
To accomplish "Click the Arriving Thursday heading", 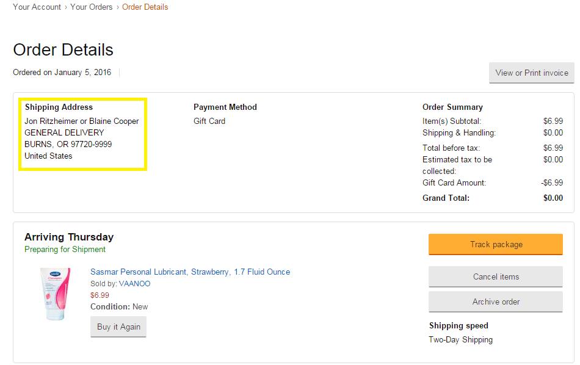I will click(69, 237).
